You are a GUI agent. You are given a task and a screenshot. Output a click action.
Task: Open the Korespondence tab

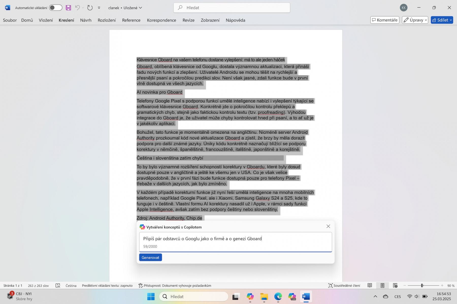161,20
